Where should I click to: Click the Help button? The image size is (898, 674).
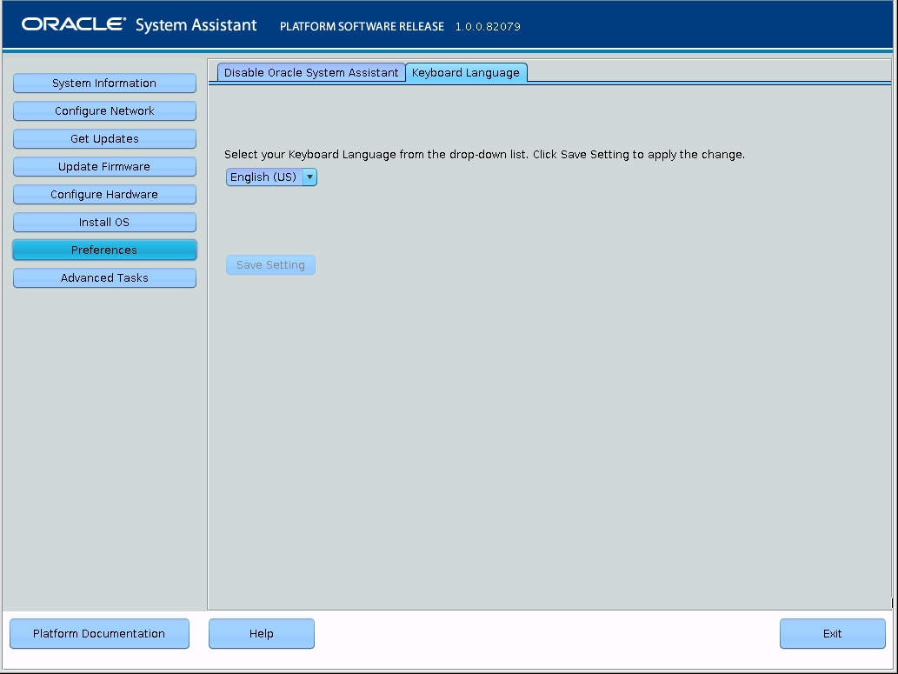tap(261, 633)
